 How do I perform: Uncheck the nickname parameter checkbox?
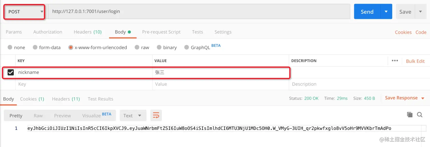click(11, 73)
